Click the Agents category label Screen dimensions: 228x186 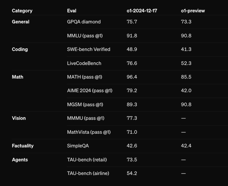click(x=20, y=160)
